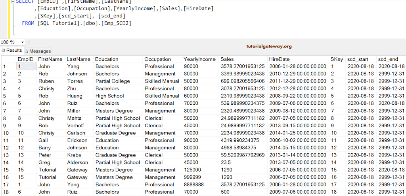Viewport: 406px width, 196px height.
Task: Click the Results grid icon
Action: point(3,51)
